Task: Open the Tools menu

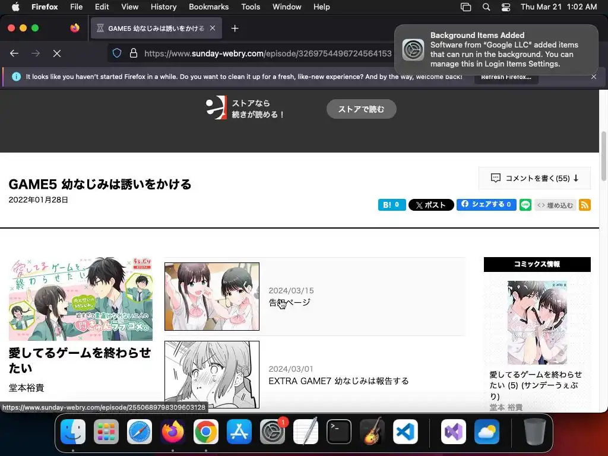Action: [x=251, y=7]
